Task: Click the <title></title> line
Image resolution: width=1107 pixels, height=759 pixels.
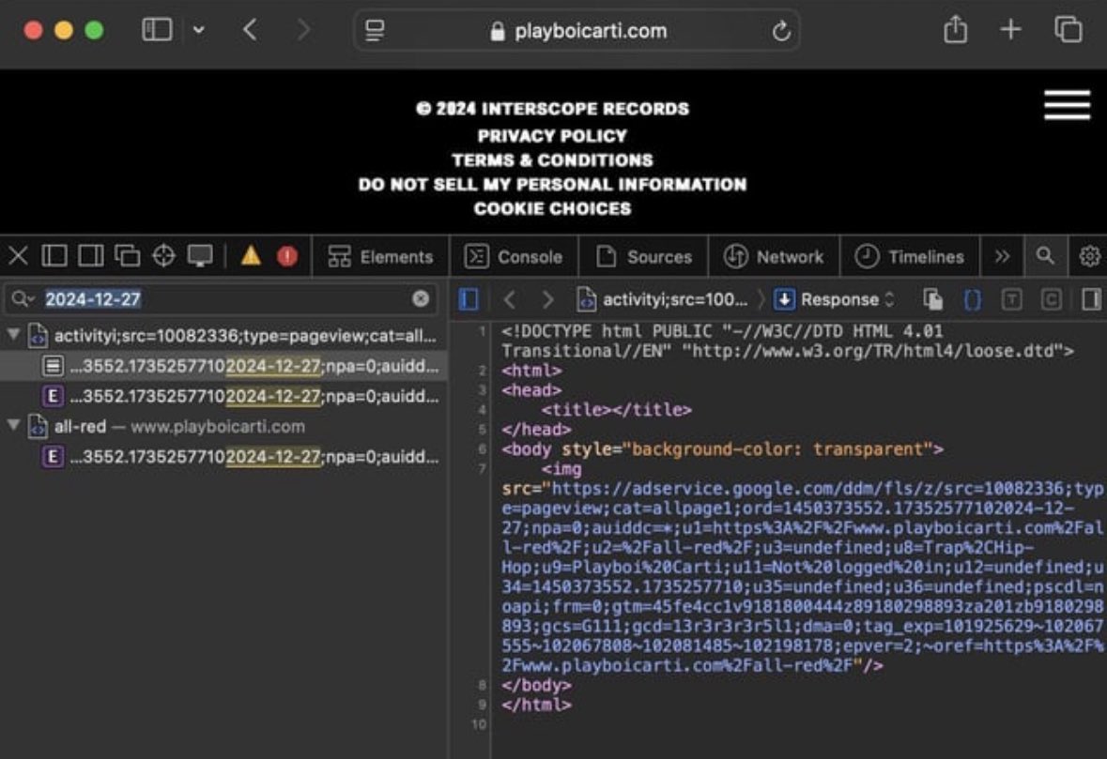Action: pyautogui.click(x=616, y=410)
